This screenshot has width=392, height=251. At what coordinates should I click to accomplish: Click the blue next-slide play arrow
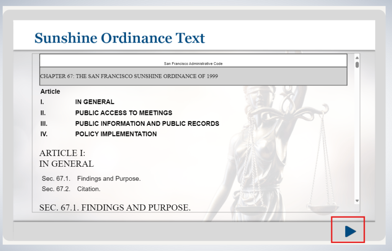point(350,231)
